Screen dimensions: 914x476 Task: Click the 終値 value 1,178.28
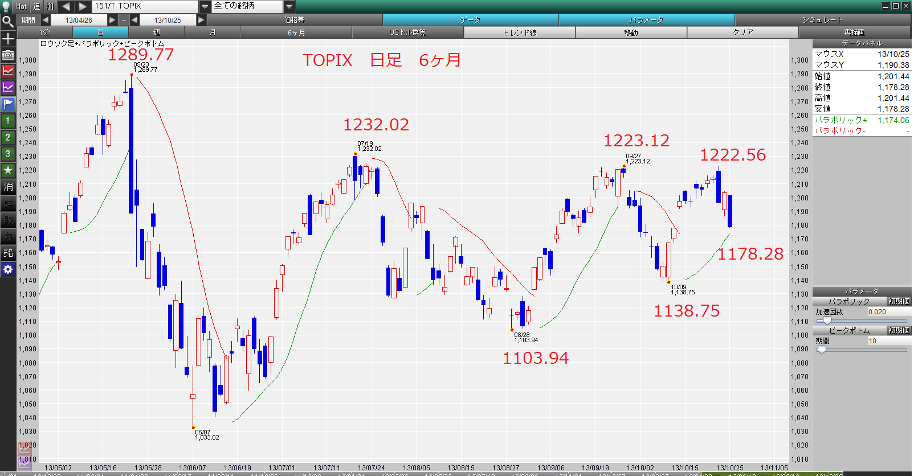[x=893, y=87]
